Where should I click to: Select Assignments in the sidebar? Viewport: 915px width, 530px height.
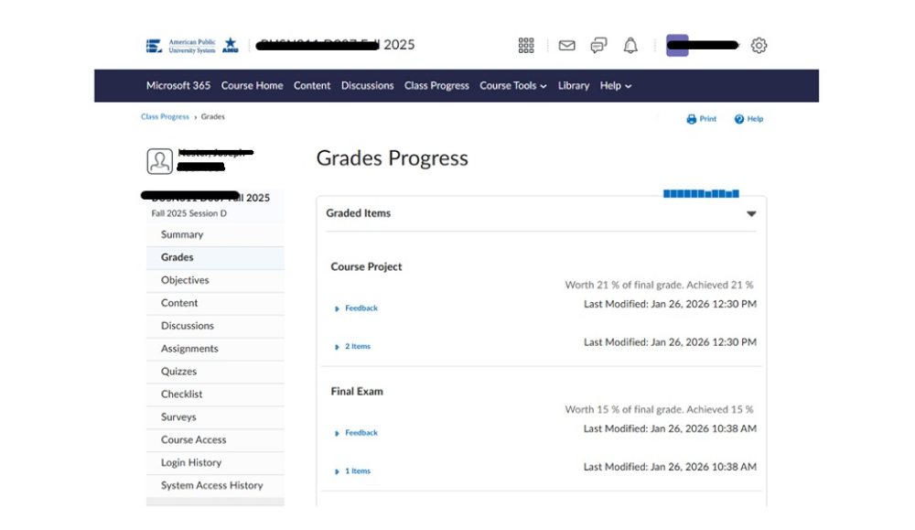pyautogui.click(x=215, y=349)
